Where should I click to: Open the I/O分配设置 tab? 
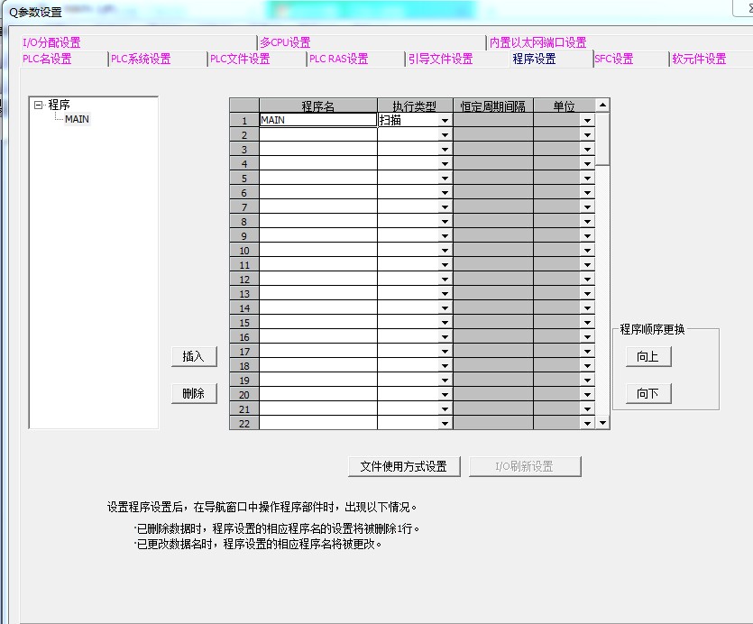[x=51, y=42]
